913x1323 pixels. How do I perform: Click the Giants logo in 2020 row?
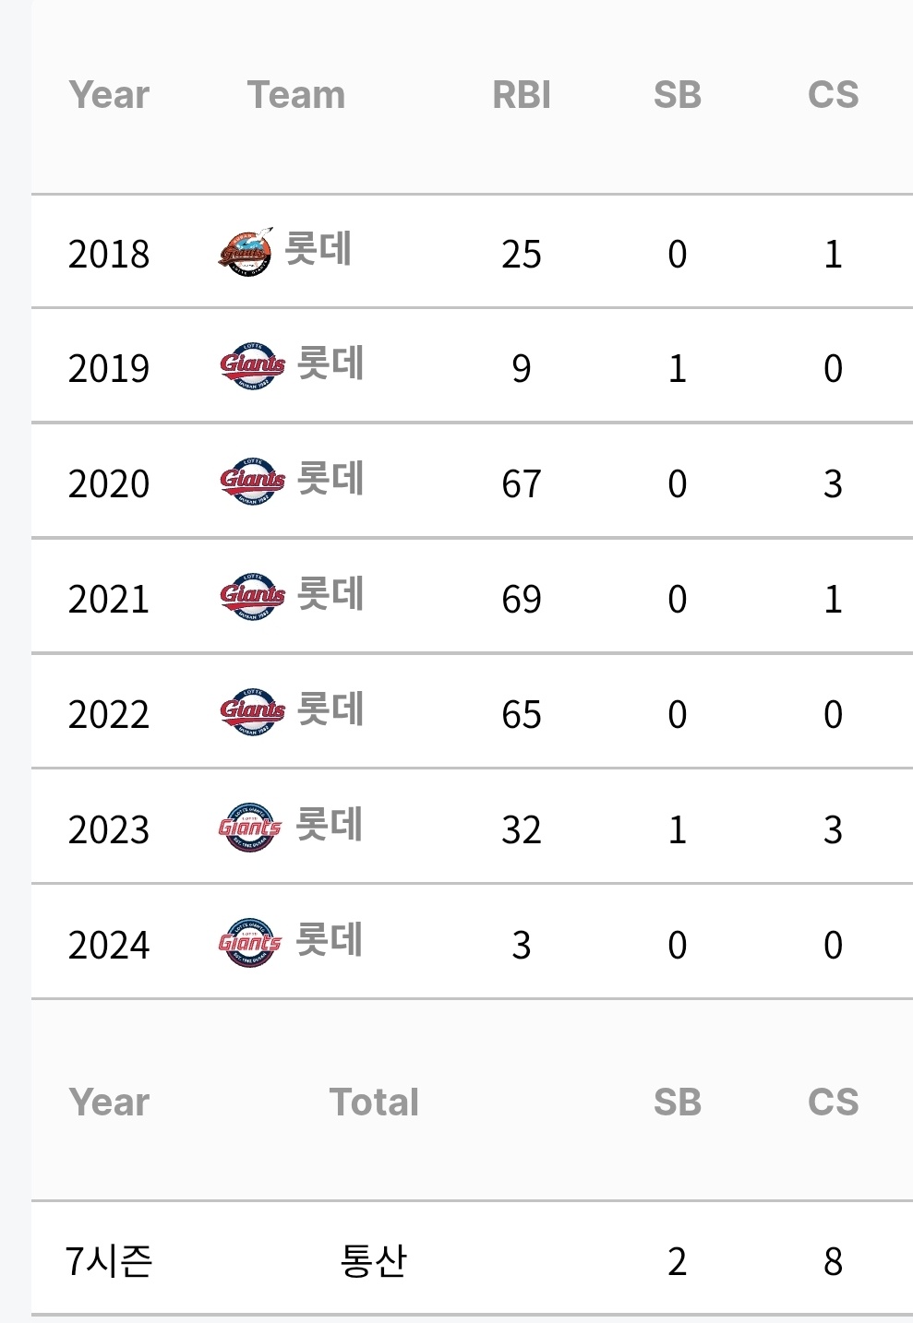coord(252,481)
